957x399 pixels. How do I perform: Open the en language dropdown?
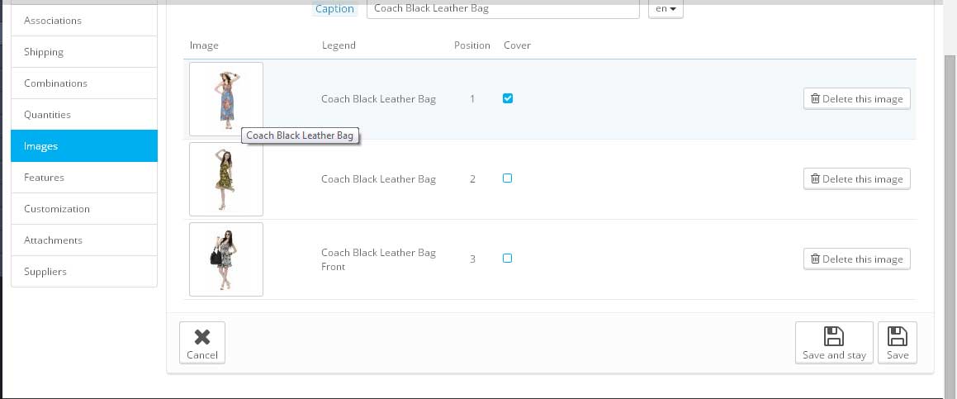pyautogui.click(x=666, y=9)
